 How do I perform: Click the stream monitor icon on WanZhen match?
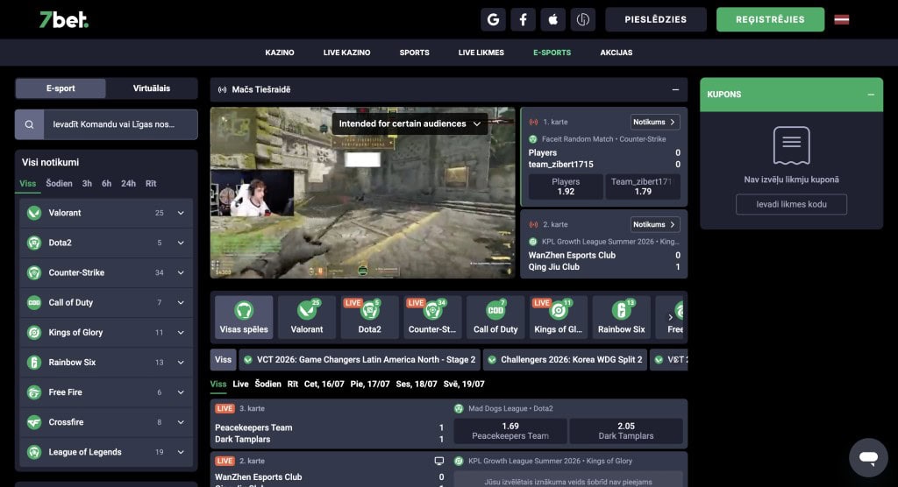pyautogui.click(x=439, y=461)
